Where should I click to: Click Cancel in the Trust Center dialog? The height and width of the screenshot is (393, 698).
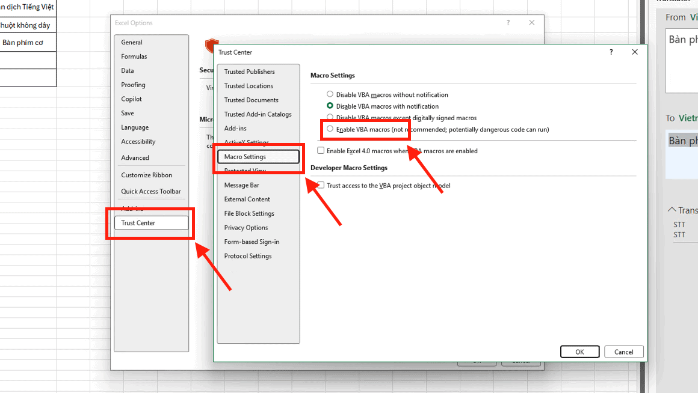[x=623, y=352]
